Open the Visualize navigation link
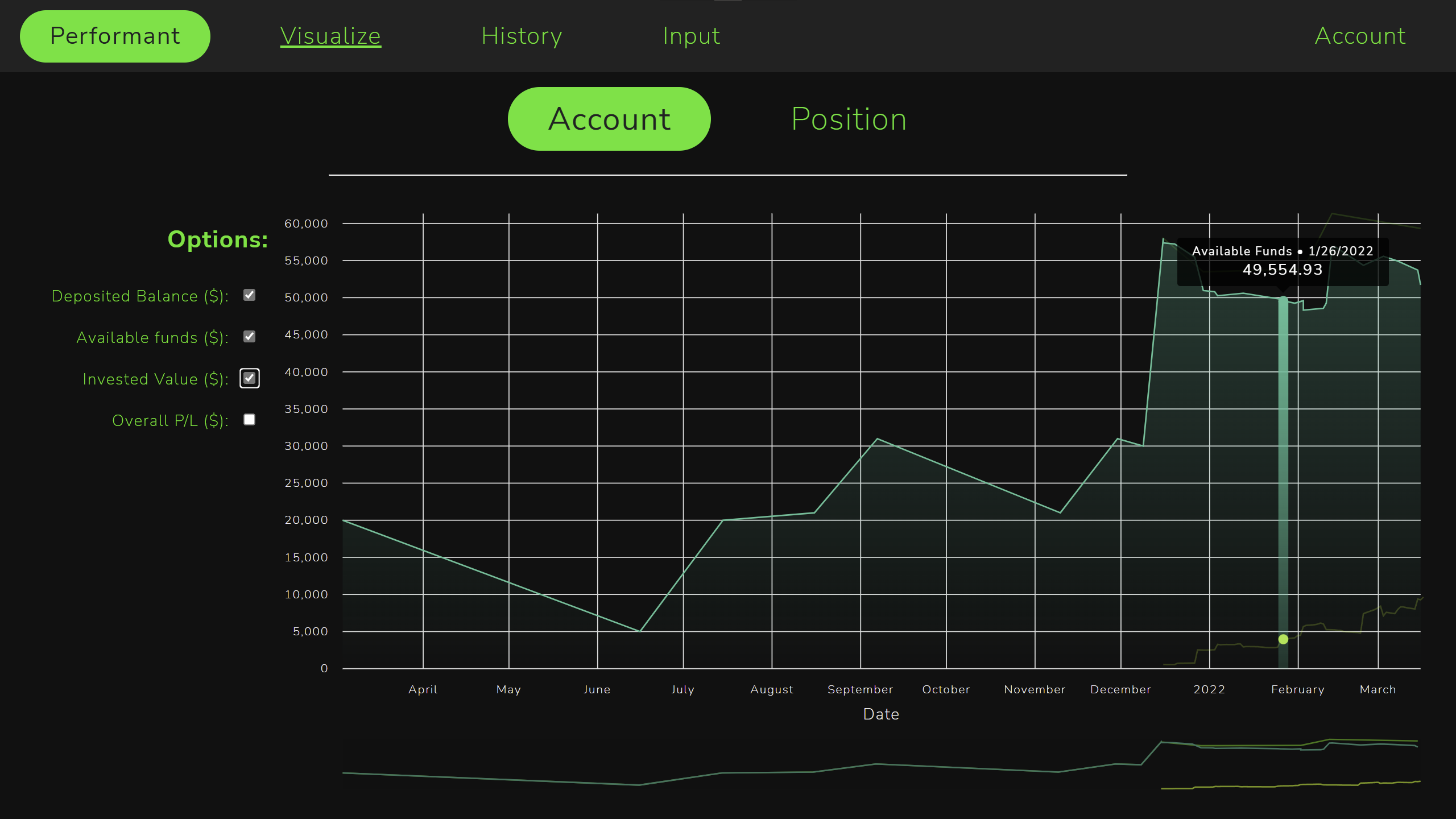 330,36
